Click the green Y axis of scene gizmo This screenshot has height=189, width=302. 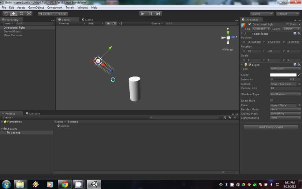click(228, 32)
